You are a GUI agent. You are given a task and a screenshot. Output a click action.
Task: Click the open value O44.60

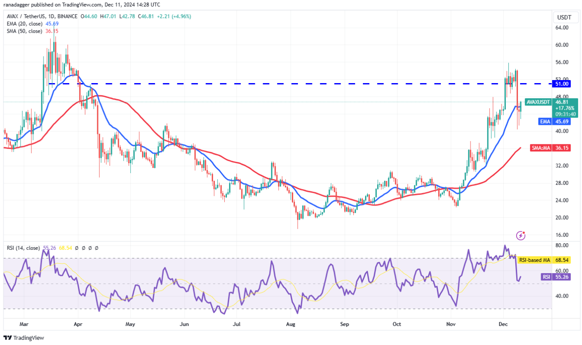(89, 17)
